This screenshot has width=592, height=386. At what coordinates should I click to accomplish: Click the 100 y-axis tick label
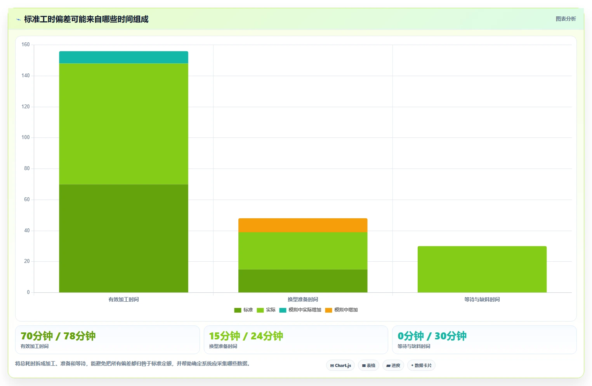[x=26, y=137]
